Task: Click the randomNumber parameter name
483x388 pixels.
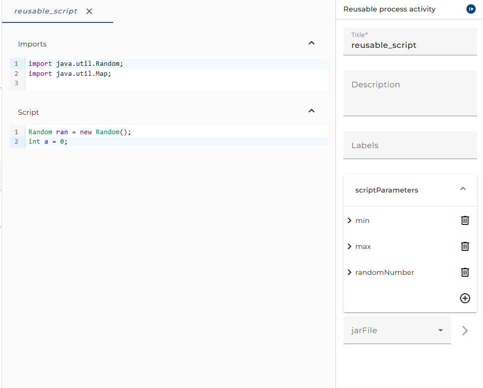Action: click(384, 272)
